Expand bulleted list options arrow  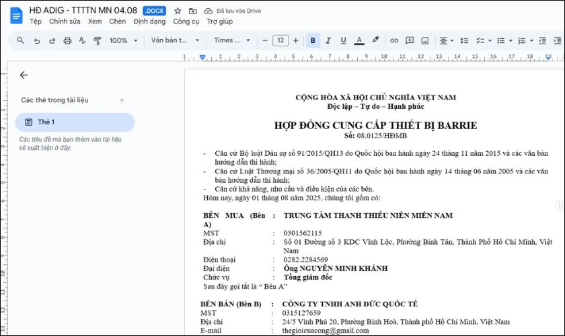[x=511, y=41]
